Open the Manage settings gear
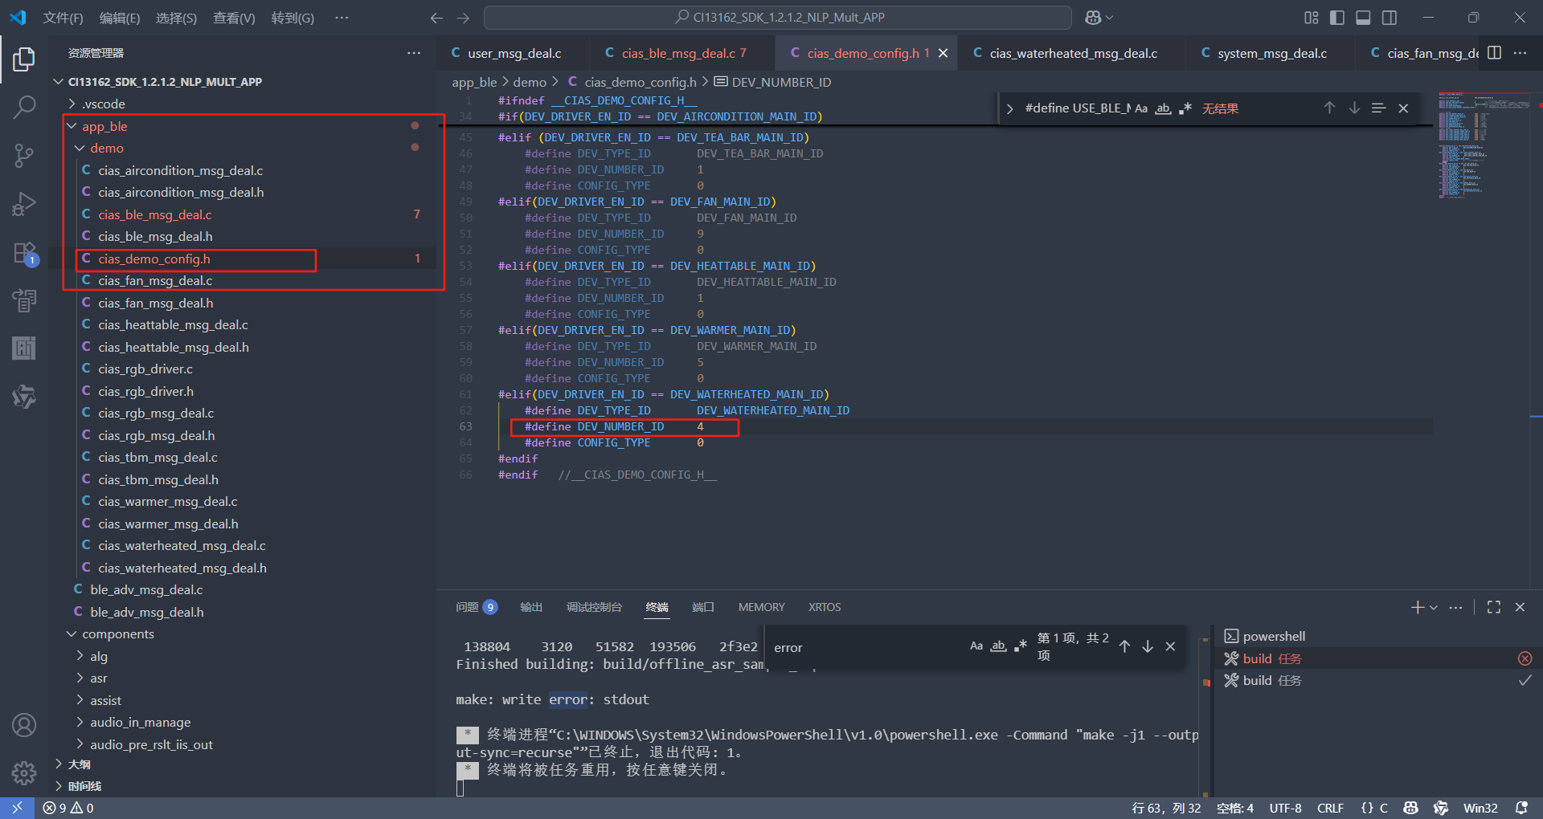This screenshot has height=819, width=1543. point(24,772)
